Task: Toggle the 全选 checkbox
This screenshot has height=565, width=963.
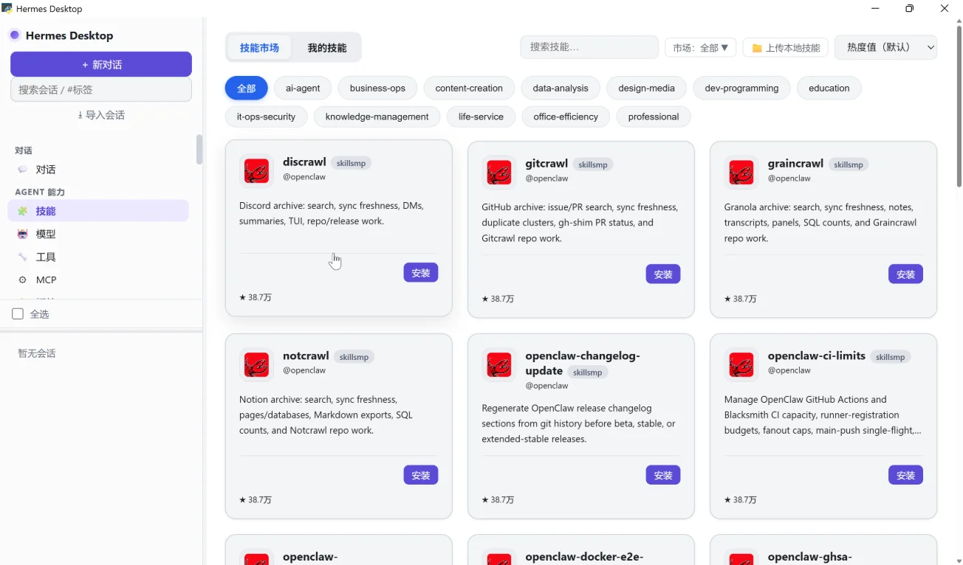Action: tap(18, 314)
